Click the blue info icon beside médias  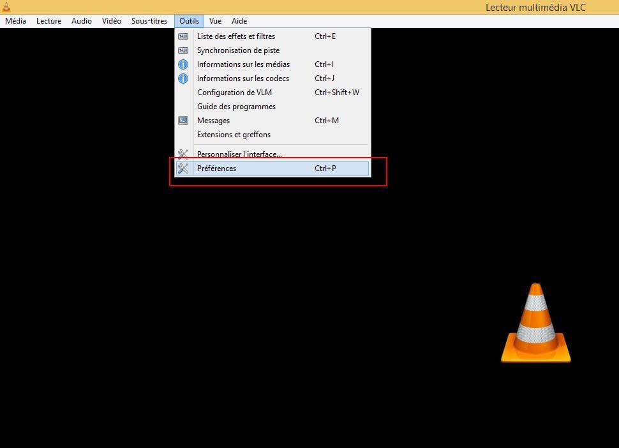pyautogui.click(x=183, y=64)
